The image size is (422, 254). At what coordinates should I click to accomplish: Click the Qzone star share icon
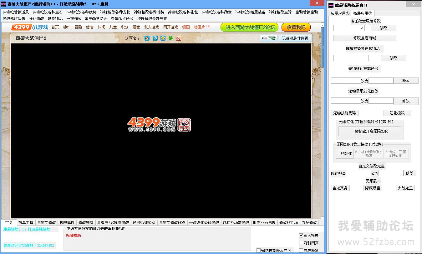pyautogui.click(x=163, y=38)
